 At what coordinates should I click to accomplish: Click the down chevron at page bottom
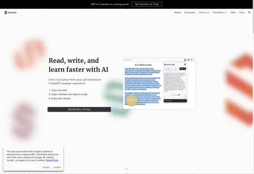[x=127, y=169]
